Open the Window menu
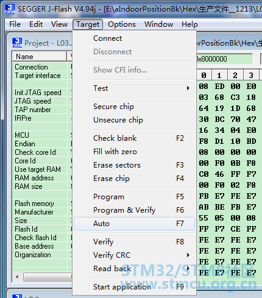 [158, 24]
